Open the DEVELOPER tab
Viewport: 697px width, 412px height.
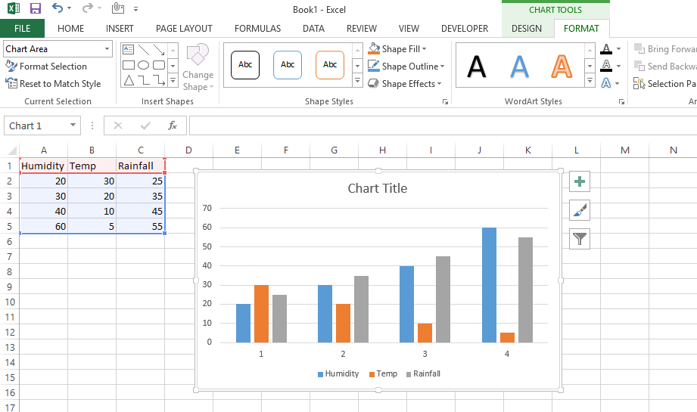tap(465, 29)
